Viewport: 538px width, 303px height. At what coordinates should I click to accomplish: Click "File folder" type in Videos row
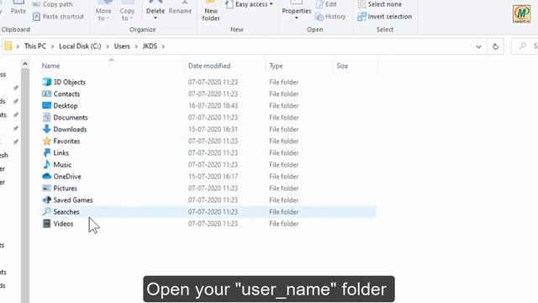[x=284, y=224]
